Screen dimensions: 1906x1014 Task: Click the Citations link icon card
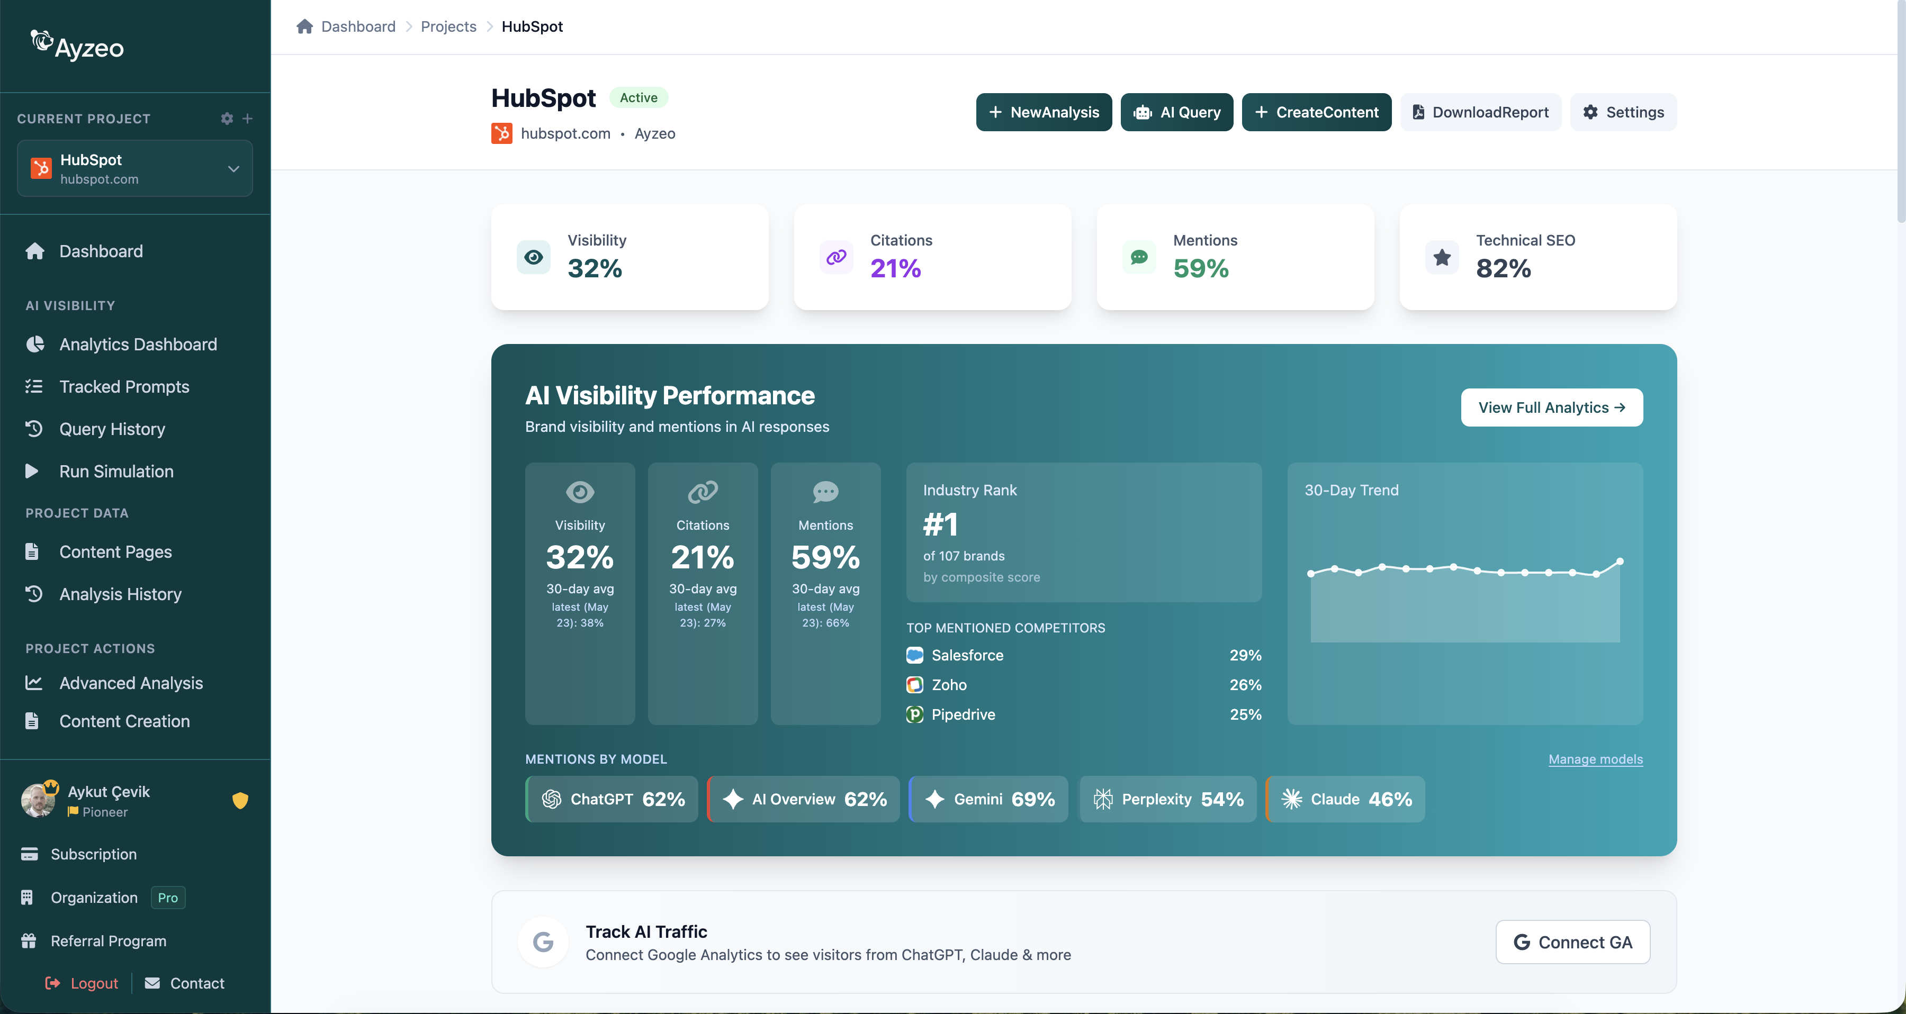836,257
